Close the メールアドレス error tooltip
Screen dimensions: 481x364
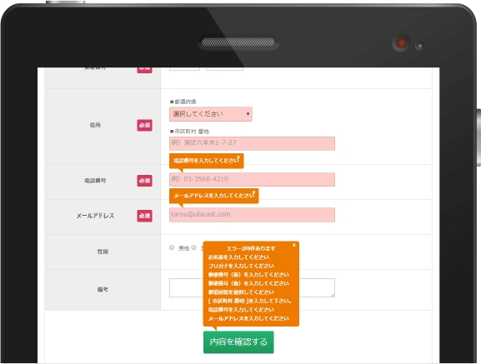coord(253,192)
